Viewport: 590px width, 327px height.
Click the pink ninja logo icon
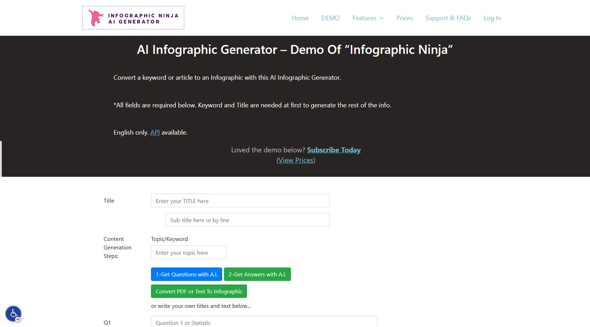point(95,18)
